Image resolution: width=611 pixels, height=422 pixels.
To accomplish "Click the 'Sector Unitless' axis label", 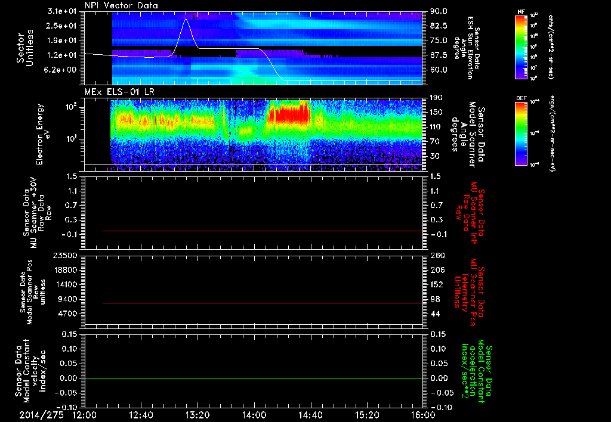I will 25,48.
